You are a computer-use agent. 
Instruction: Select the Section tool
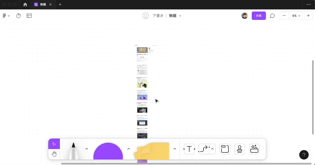tap(225, 149)
